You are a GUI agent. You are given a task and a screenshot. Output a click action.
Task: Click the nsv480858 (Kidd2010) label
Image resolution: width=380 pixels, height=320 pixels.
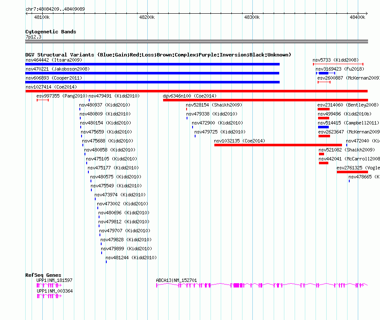[x=110, y=150]
